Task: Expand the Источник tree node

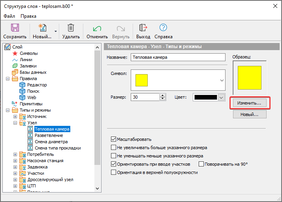Action: (x=15, y=116)
